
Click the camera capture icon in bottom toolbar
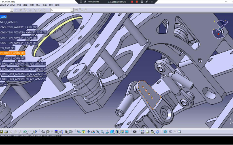pyautogui.click(x=135, y=132)
